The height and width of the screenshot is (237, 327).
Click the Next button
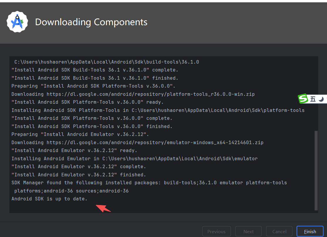tap(248, 231)
